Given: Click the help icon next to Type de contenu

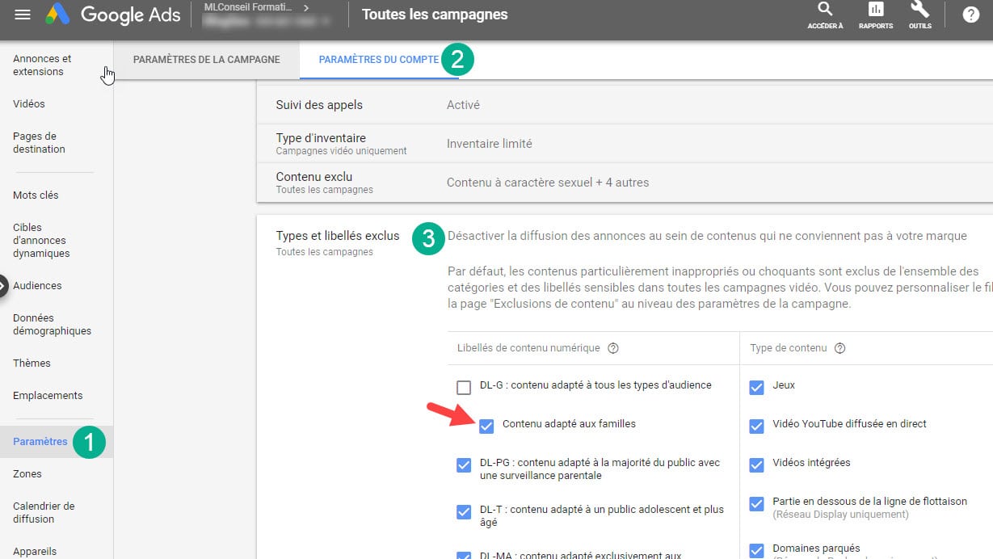Looking at the screenshot, I should [839, 347].
